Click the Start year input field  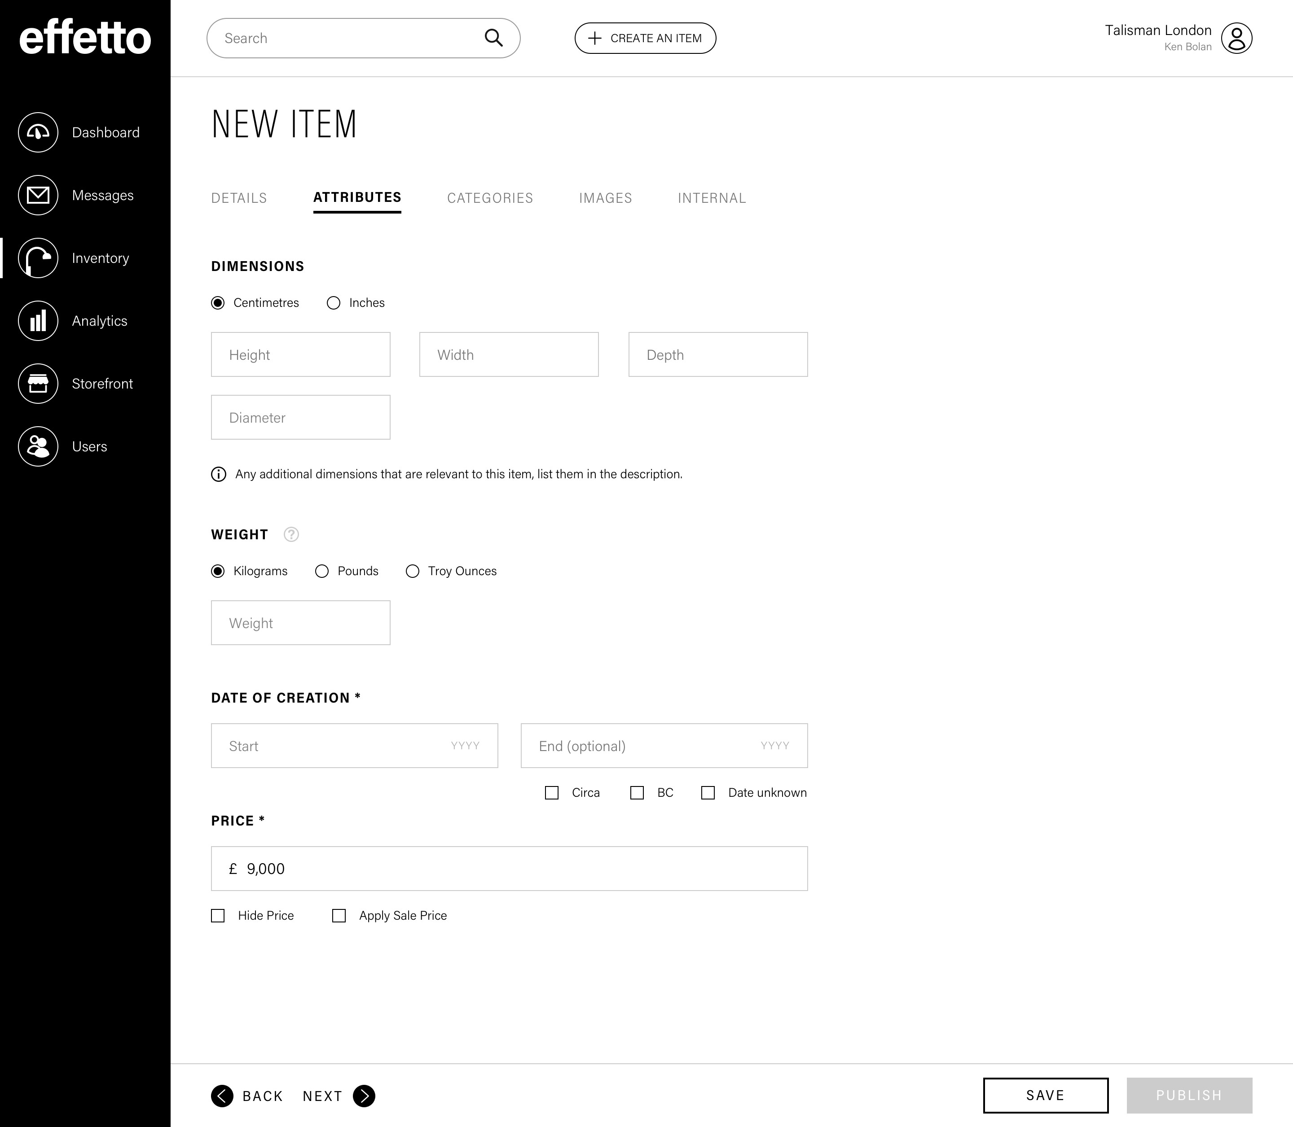pyautogui.click(x=355, y=746)
